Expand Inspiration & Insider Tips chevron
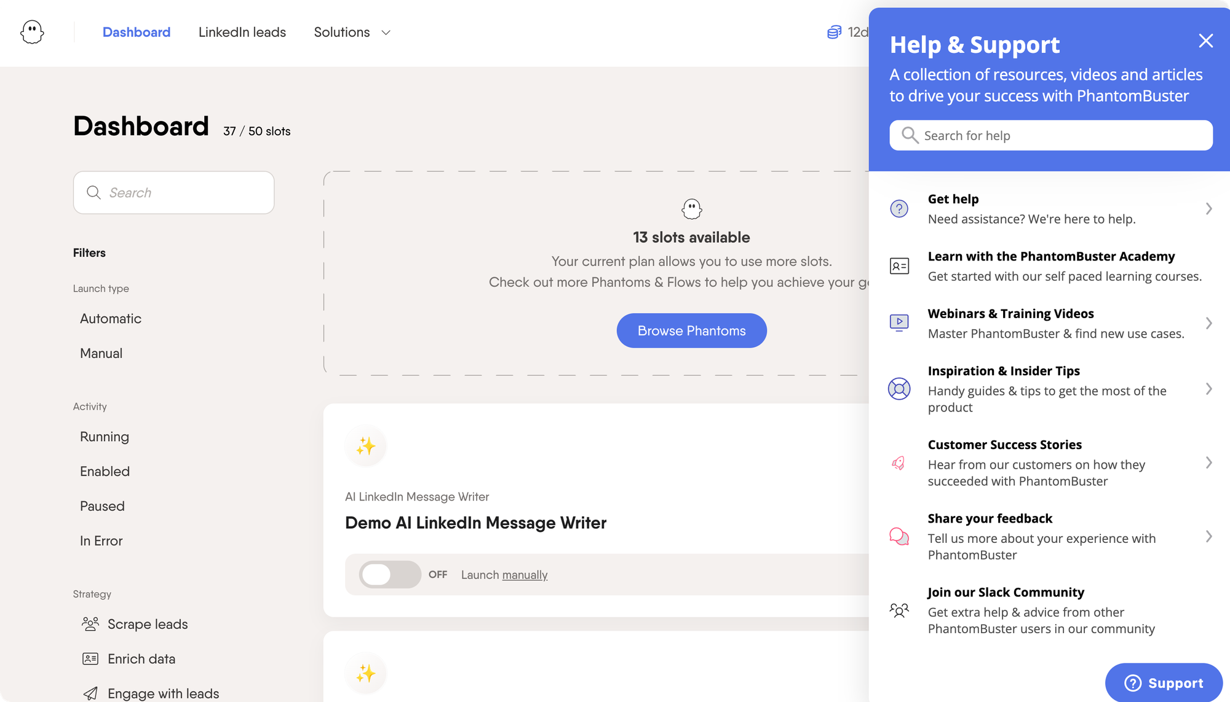Image resolution: width=1230 pixels, height=702 pixels. [x=1208, y=389]
